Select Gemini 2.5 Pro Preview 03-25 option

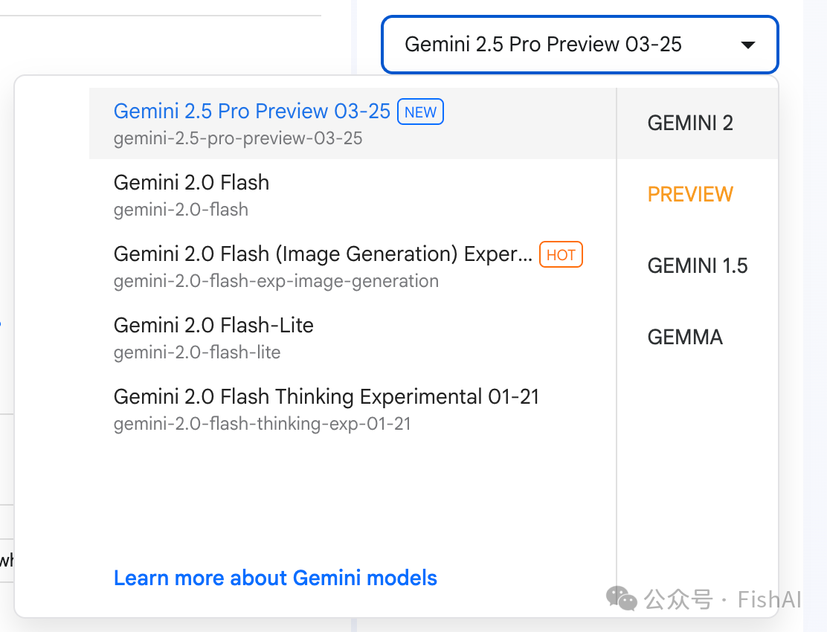pyautogui.click(x=353, y=123)
